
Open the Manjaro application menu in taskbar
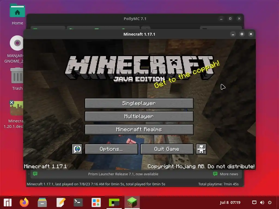pos(8,202)
